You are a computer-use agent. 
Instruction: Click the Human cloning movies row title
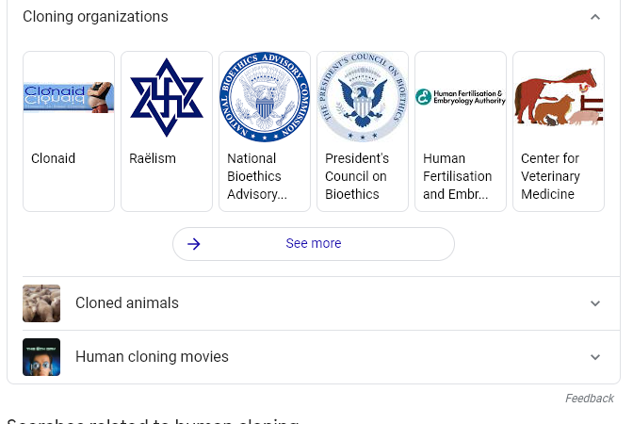click(152, 357)
